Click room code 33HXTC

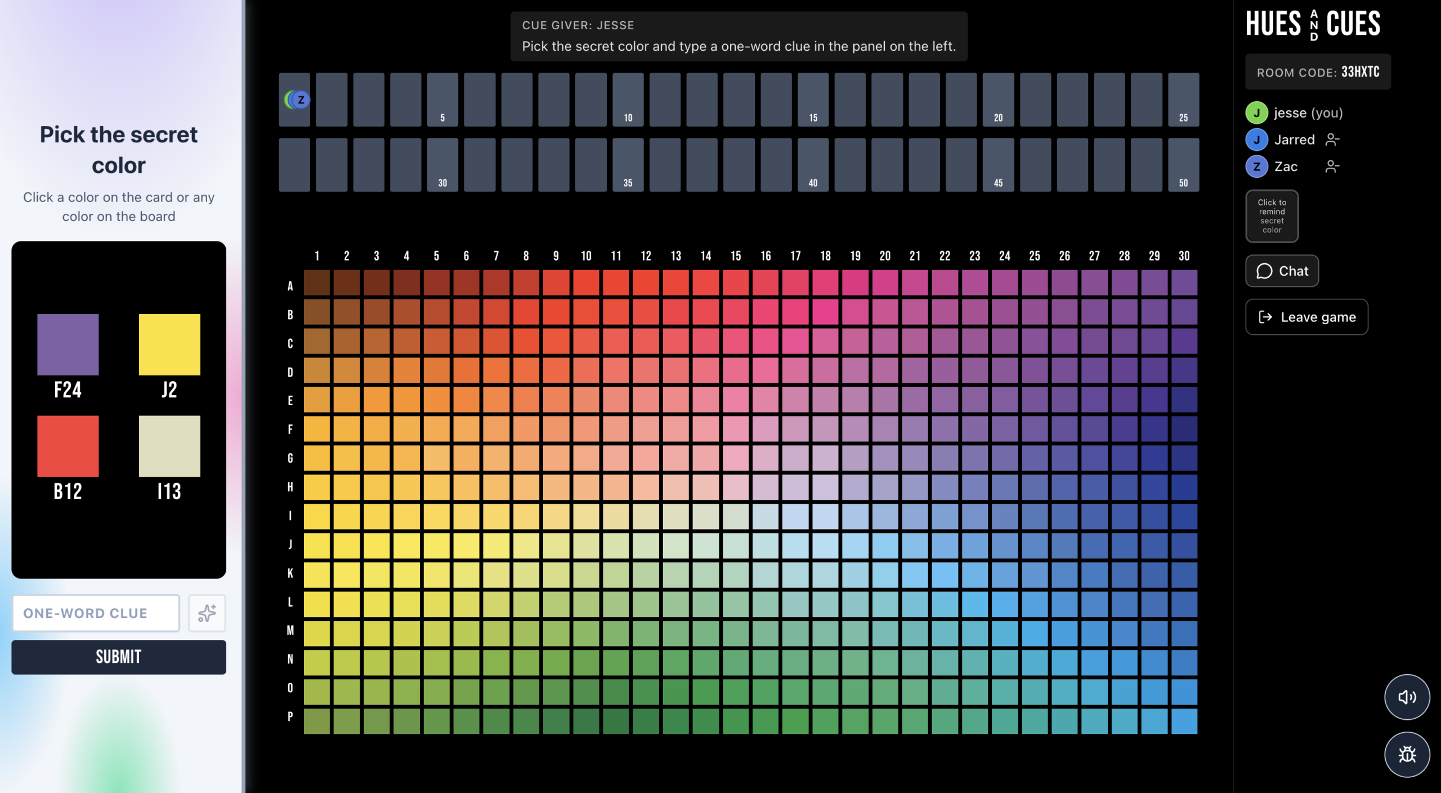[x=1360, y=72]
